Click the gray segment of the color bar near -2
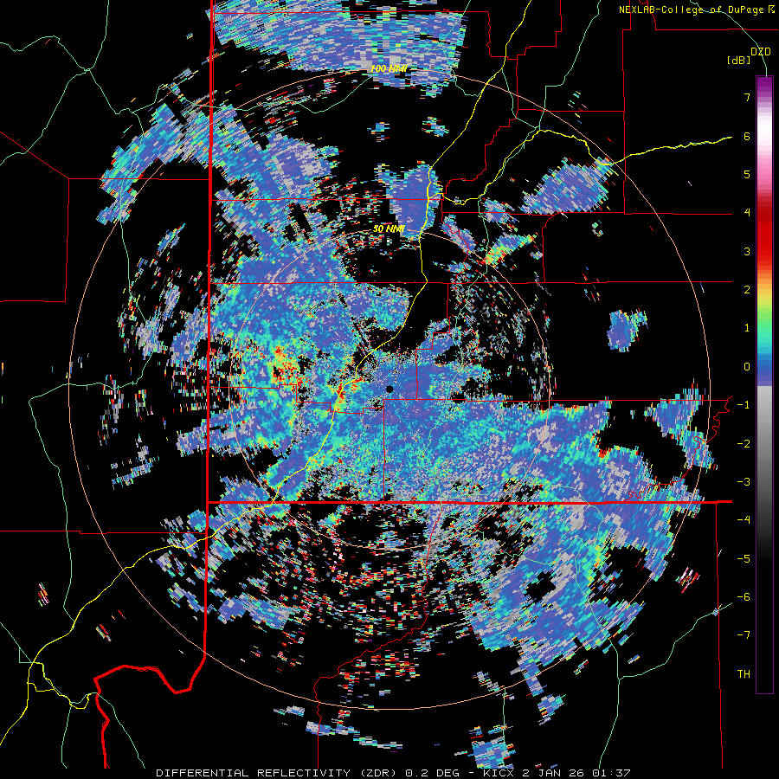Viewport: 779px width, 779px height. point(764,437)
